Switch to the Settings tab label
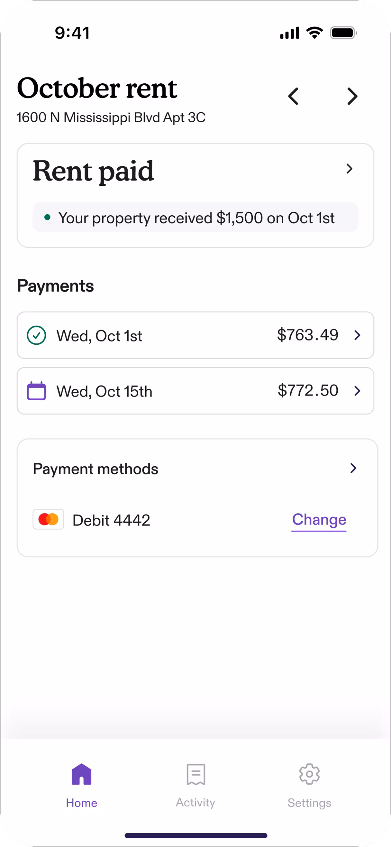 coord(309,803)
